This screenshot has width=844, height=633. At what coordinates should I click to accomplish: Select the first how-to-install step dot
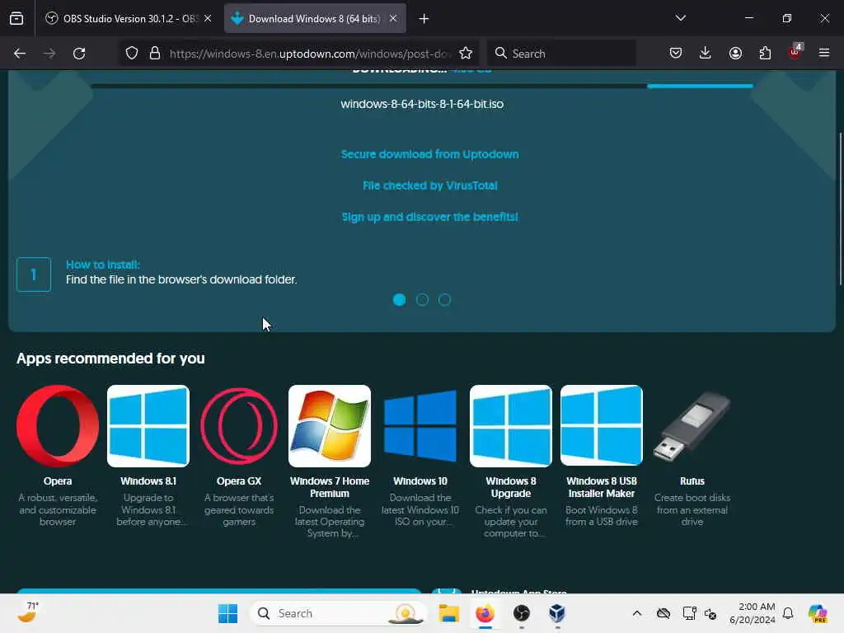click(x=400, y=300)
